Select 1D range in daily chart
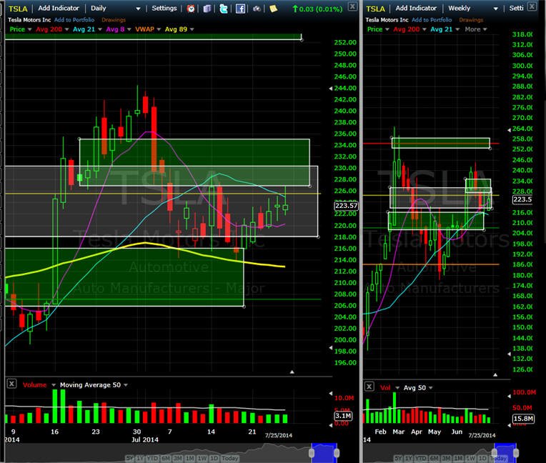 click(214, 458)
